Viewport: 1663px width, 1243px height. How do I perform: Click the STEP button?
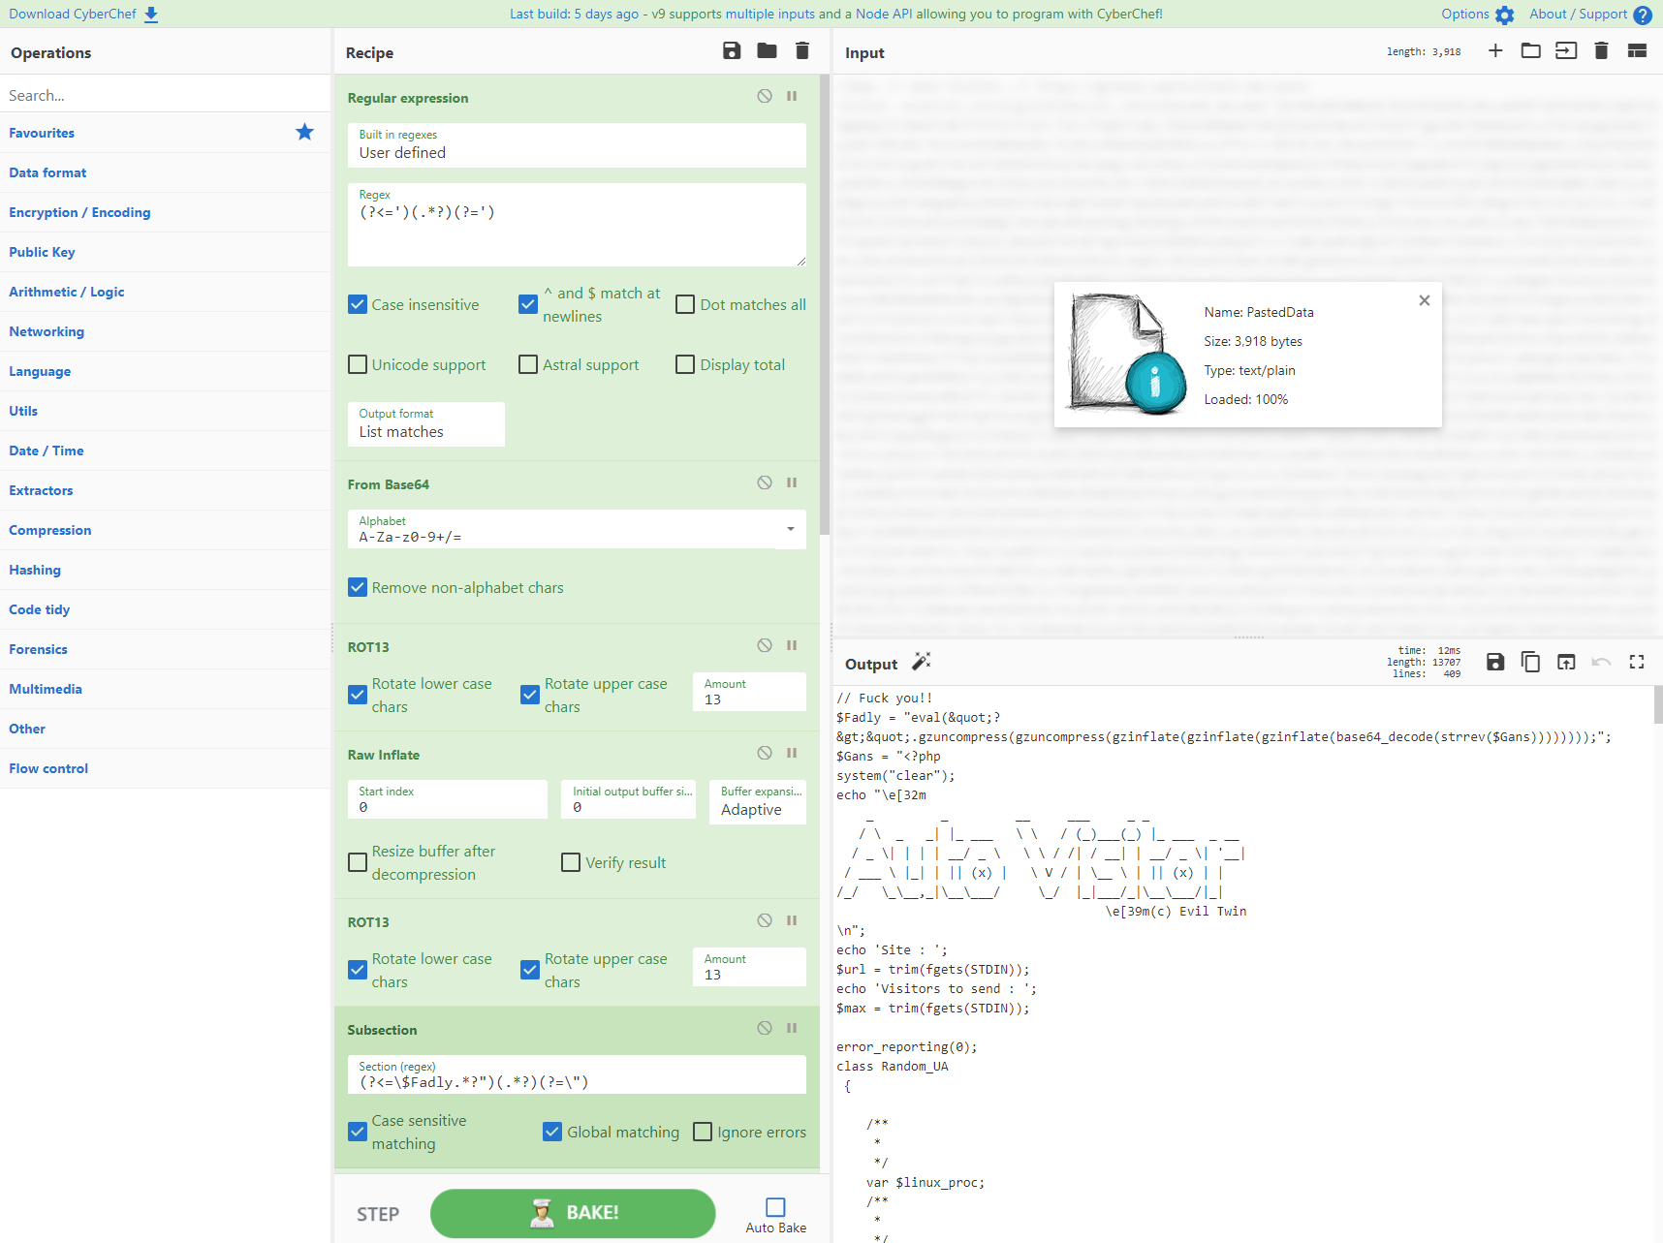(378, 1214)
